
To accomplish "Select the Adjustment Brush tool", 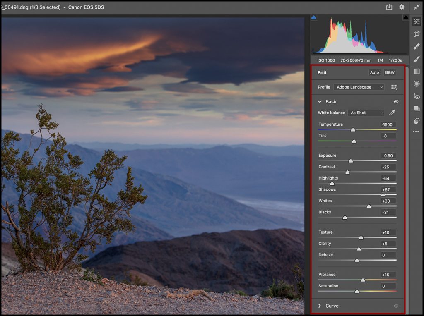I will pos(417,59).
